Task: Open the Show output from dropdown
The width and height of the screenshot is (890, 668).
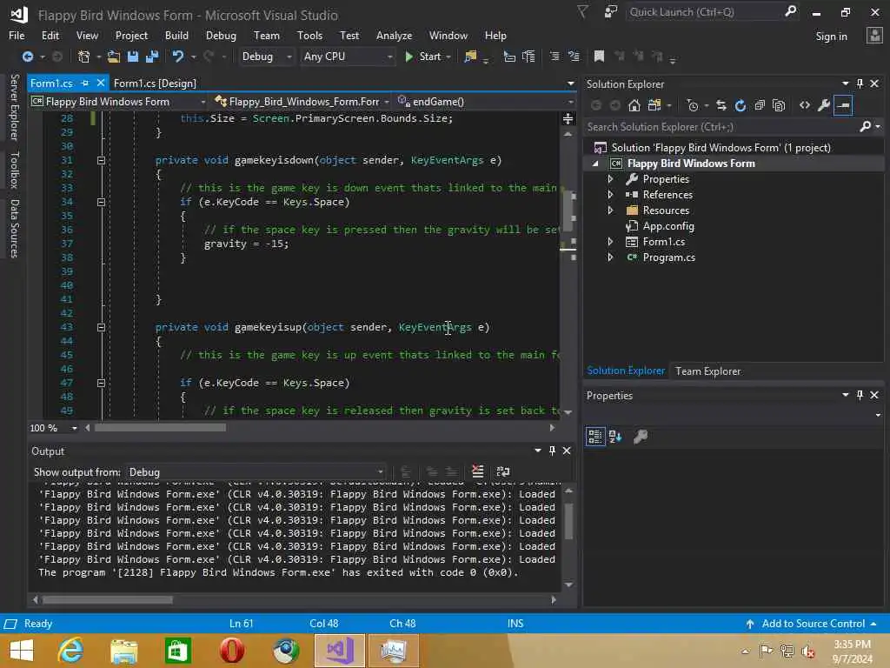Action: point(256,472)
